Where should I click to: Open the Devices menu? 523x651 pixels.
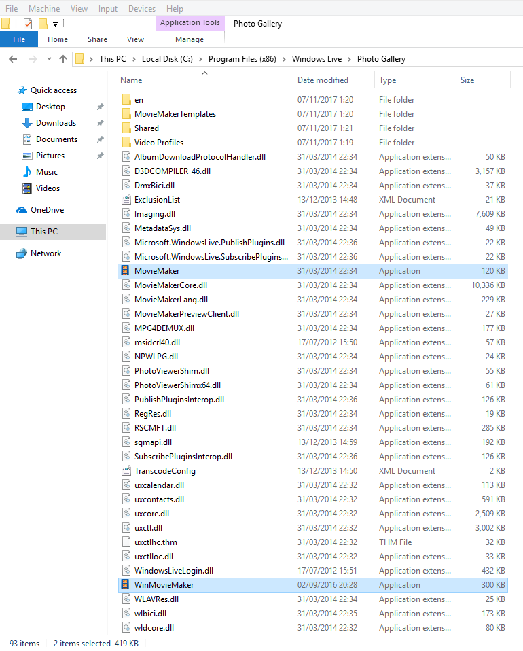(142, 9)
